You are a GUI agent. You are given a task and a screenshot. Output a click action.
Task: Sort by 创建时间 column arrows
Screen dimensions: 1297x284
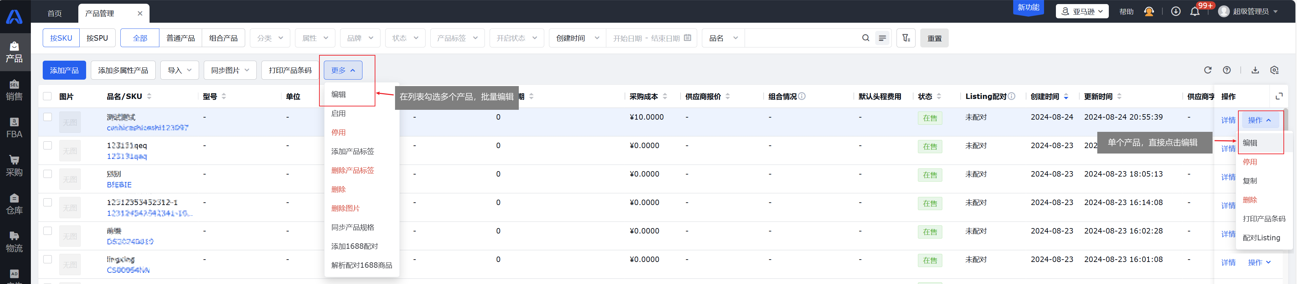[1066, 96]
